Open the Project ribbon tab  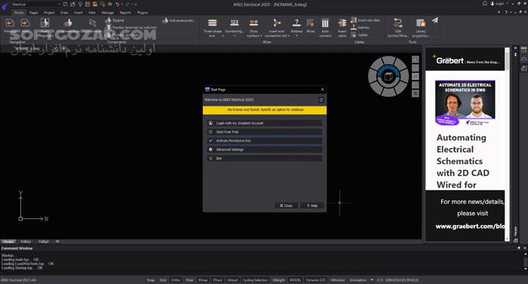[x=49, y=13]
